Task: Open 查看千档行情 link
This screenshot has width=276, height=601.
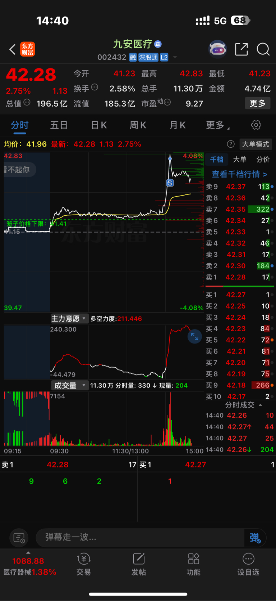Action: pos(239,174)
